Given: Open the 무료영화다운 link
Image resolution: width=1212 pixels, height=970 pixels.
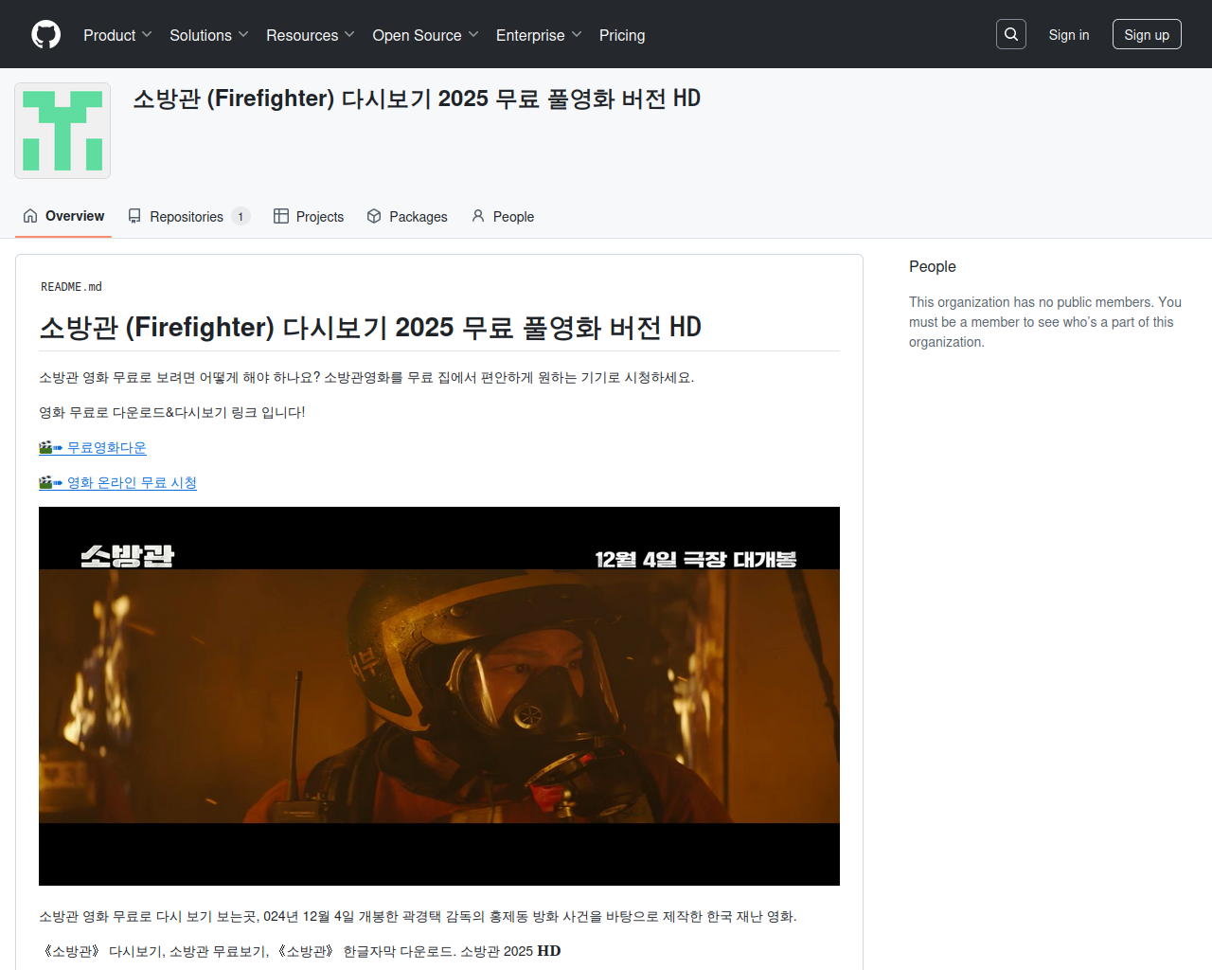Looking at the screenshot, I should (x=106, y=447).
